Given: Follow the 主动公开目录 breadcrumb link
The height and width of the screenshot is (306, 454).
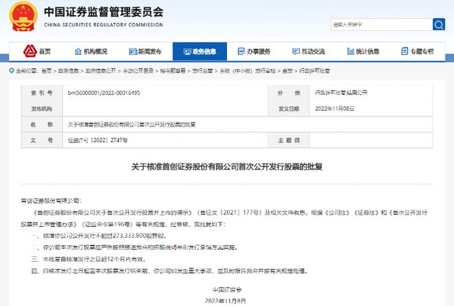Looking at the screenshot, I should [138, 71].
